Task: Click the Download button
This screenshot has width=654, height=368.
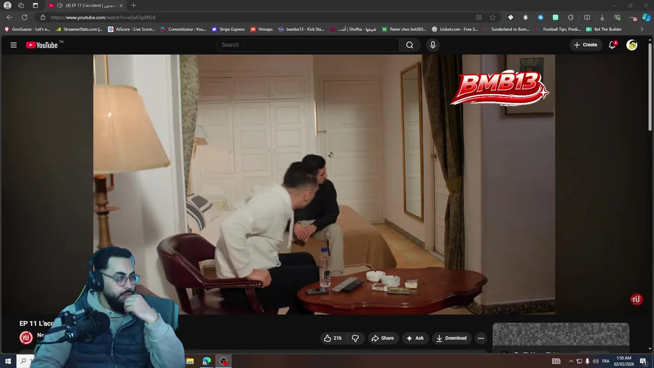Action: click(451, 338)
